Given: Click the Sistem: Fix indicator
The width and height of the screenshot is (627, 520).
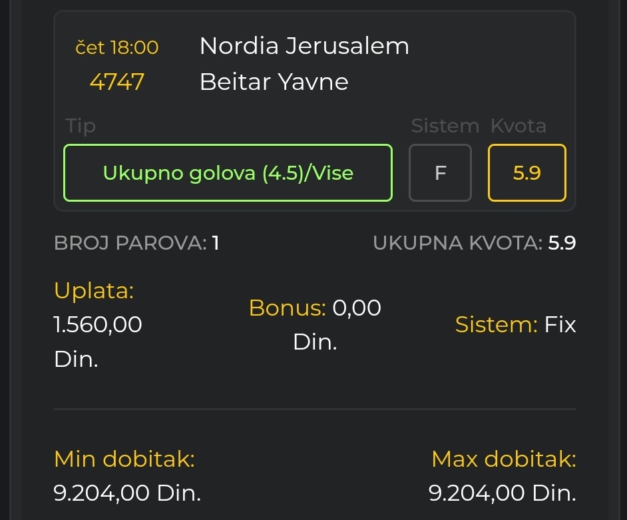Looking at the screenshot, I should 515,325.
